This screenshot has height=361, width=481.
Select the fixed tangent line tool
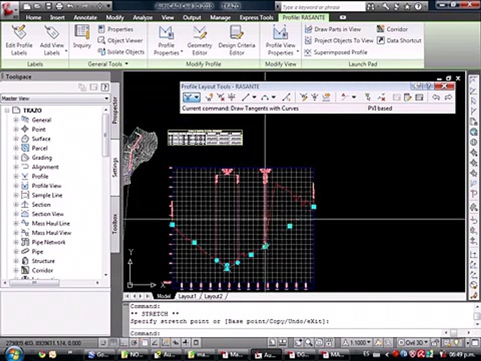[246, 97]
